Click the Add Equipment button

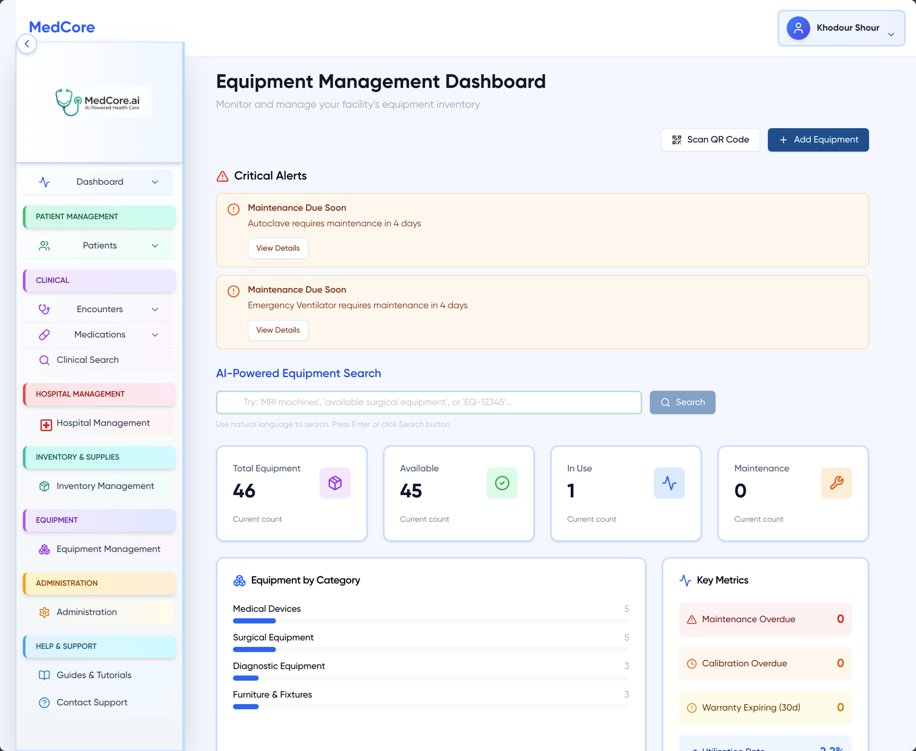tap(818, 140)
